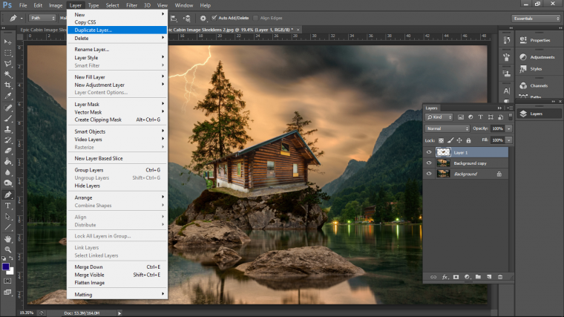Select the Zoom tool
The width and height of the screenshot is (564, 317).
pyautogui.click(x=7, y=249)
